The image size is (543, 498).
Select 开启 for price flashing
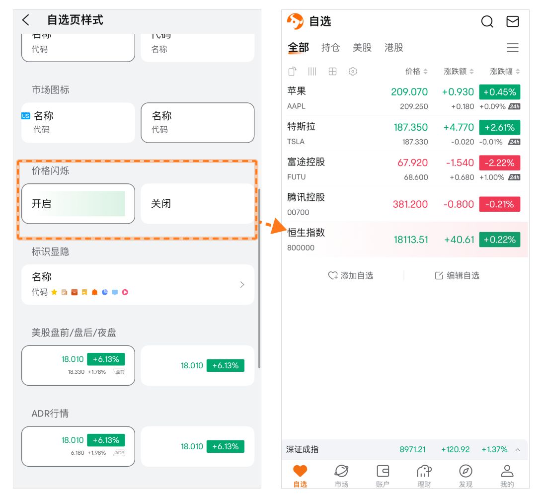(78, 204)
